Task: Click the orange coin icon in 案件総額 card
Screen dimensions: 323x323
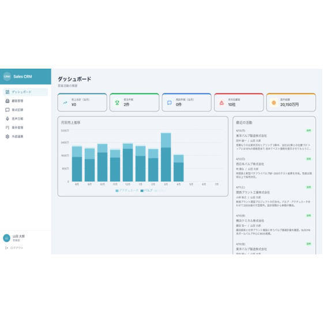Action: [274, 103]
